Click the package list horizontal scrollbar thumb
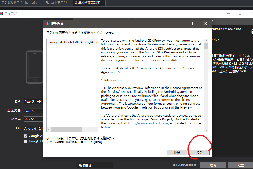253x169 pixels. (x=67, y=129)
